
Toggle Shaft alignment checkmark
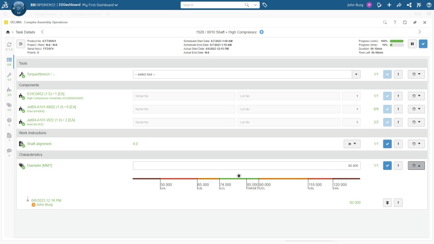(x=387, y=144)
